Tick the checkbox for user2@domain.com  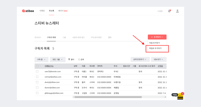[x=37, y=71]
